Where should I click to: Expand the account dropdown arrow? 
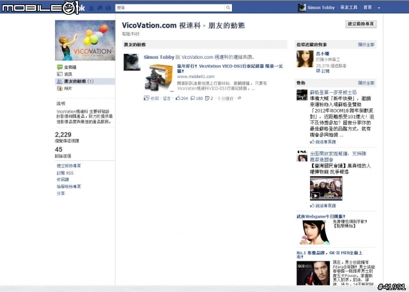coord(379,8)
